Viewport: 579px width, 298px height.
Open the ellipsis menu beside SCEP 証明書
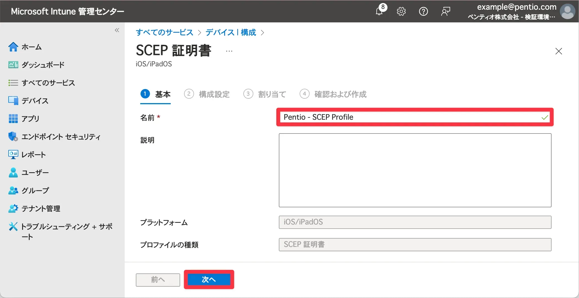[229, 51]
